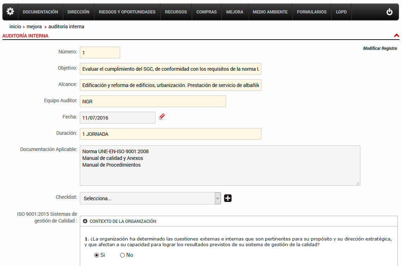Select Si for question 1
The width and height of the screenshot is (402, 266).
[x=97, y=255]
